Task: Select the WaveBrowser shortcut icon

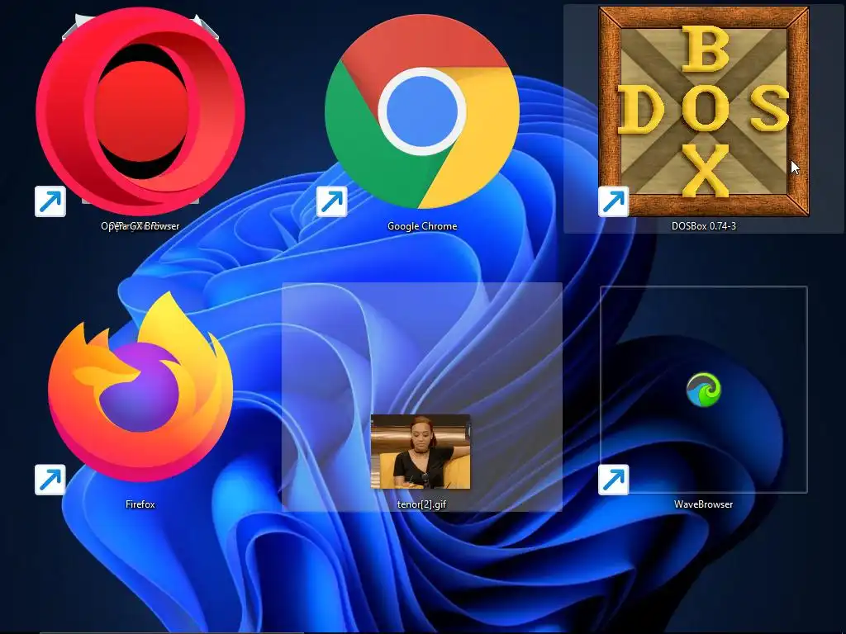Action: coord(704,390)
